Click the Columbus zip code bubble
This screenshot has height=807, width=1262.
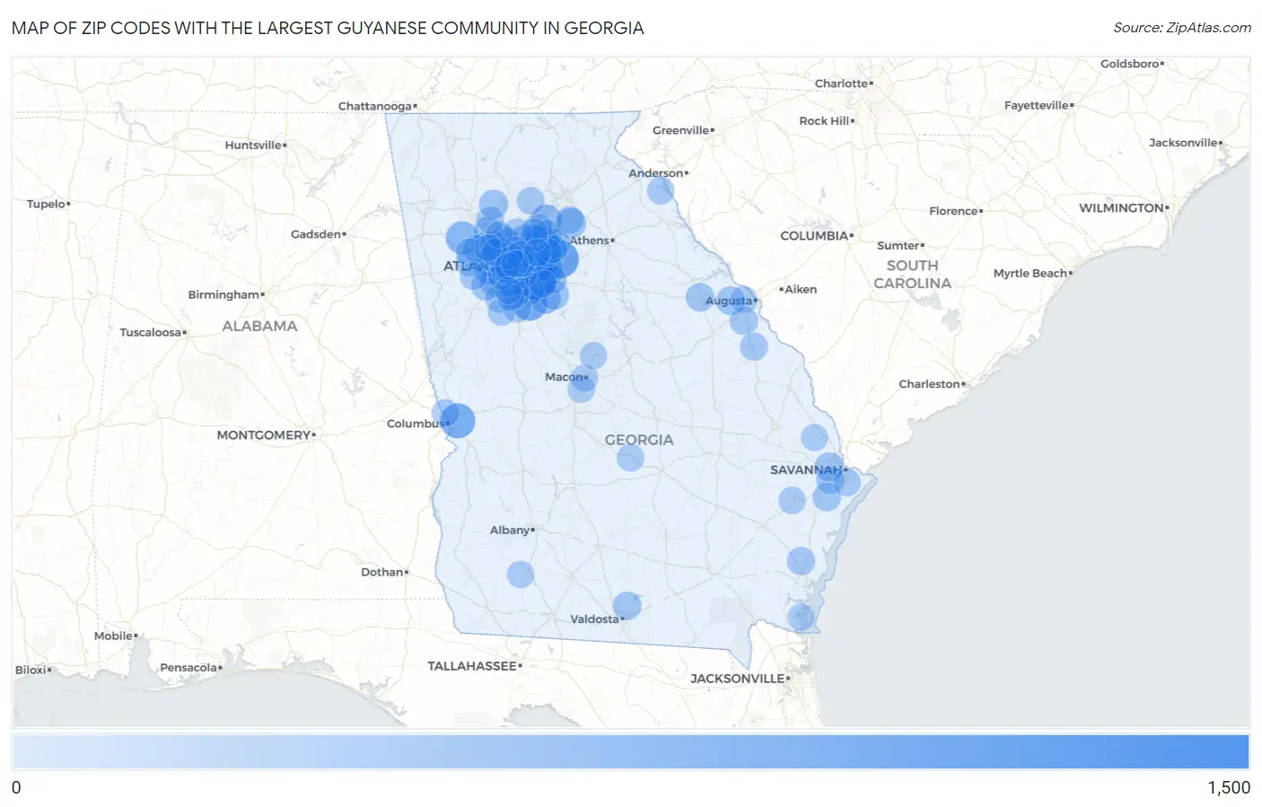pyautogui.click(x=458, y=420)
